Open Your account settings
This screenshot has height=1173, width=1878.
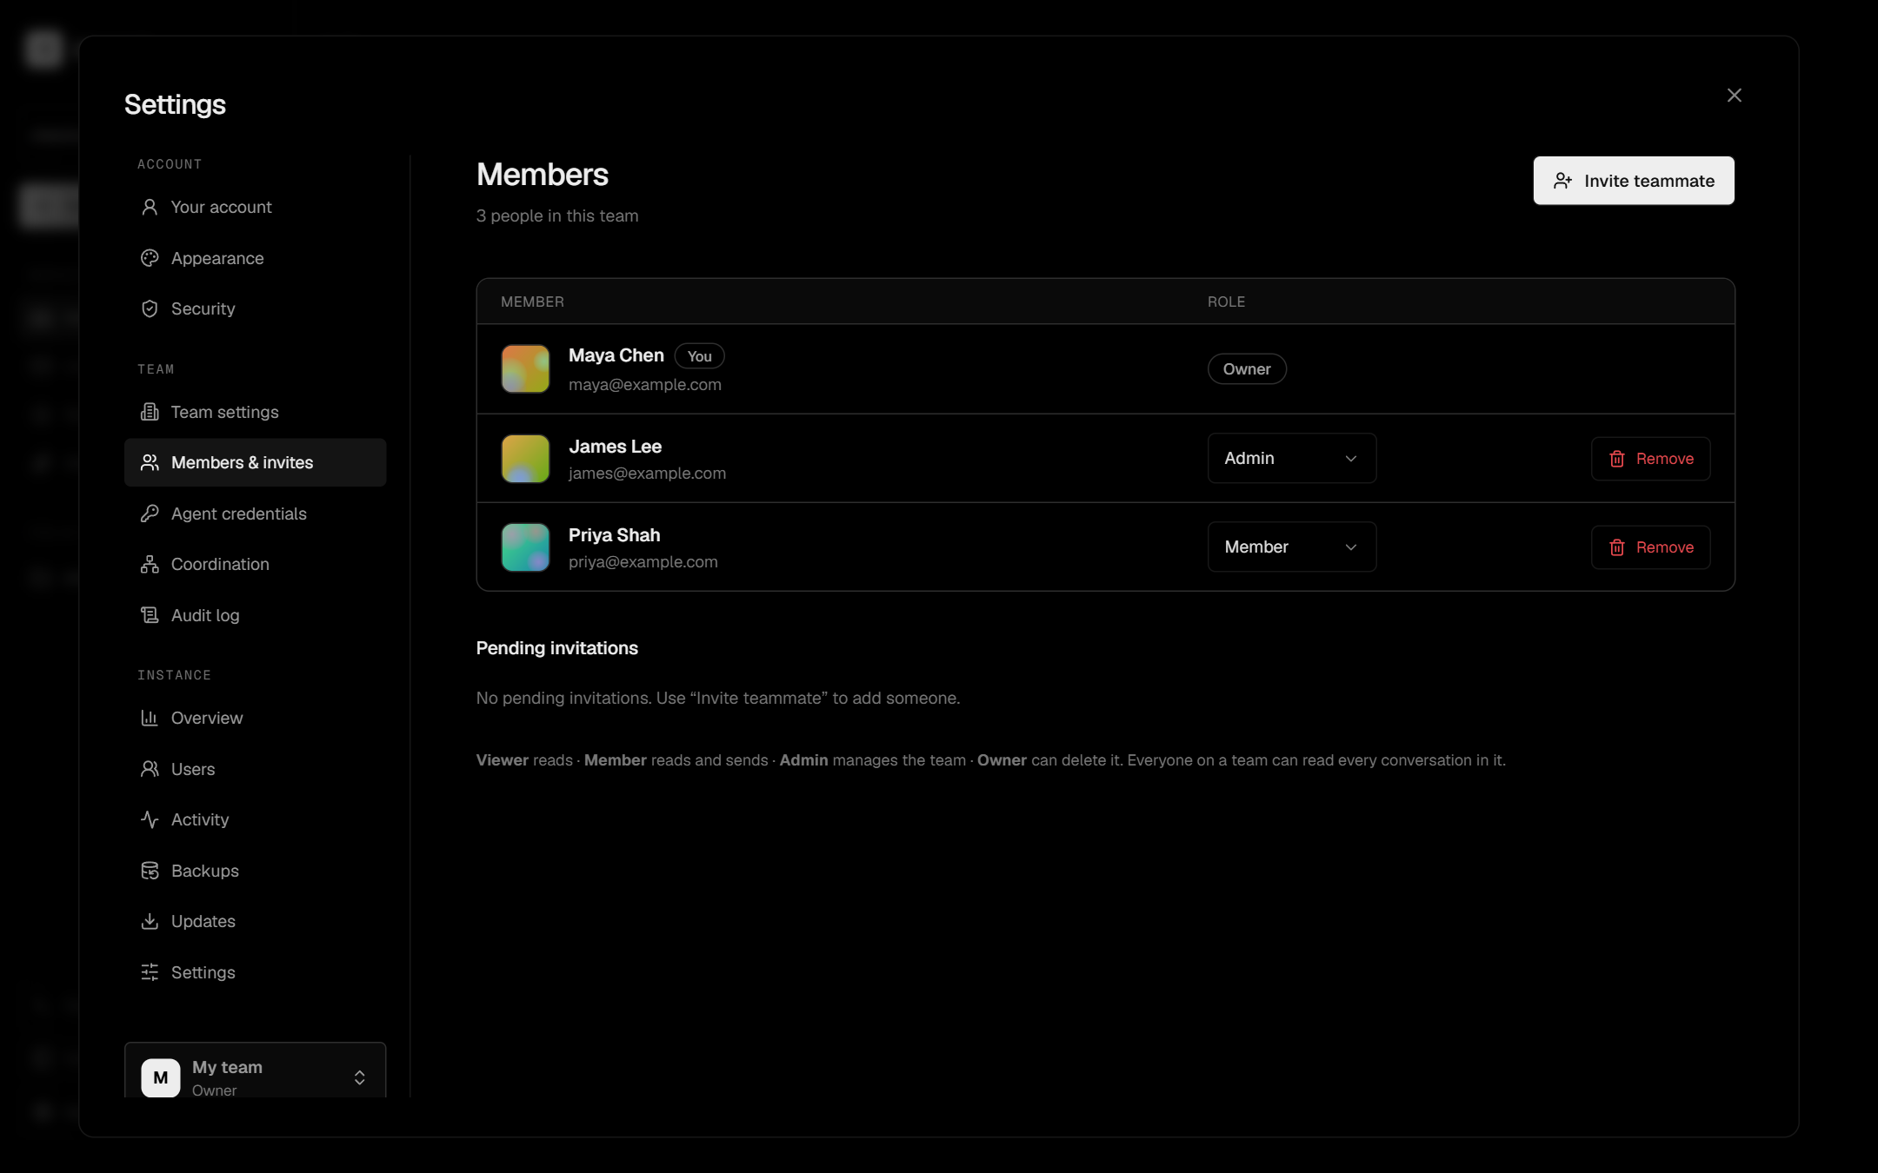(255, 207)
